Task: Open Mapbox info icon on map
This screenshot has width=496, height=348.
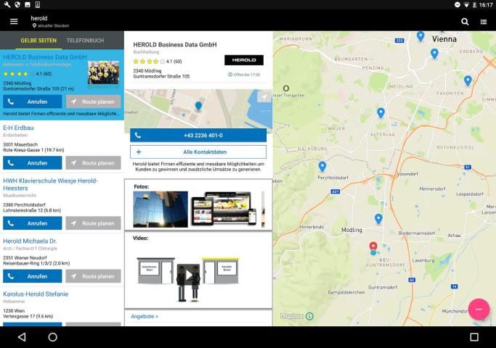Action: [309, 316]
